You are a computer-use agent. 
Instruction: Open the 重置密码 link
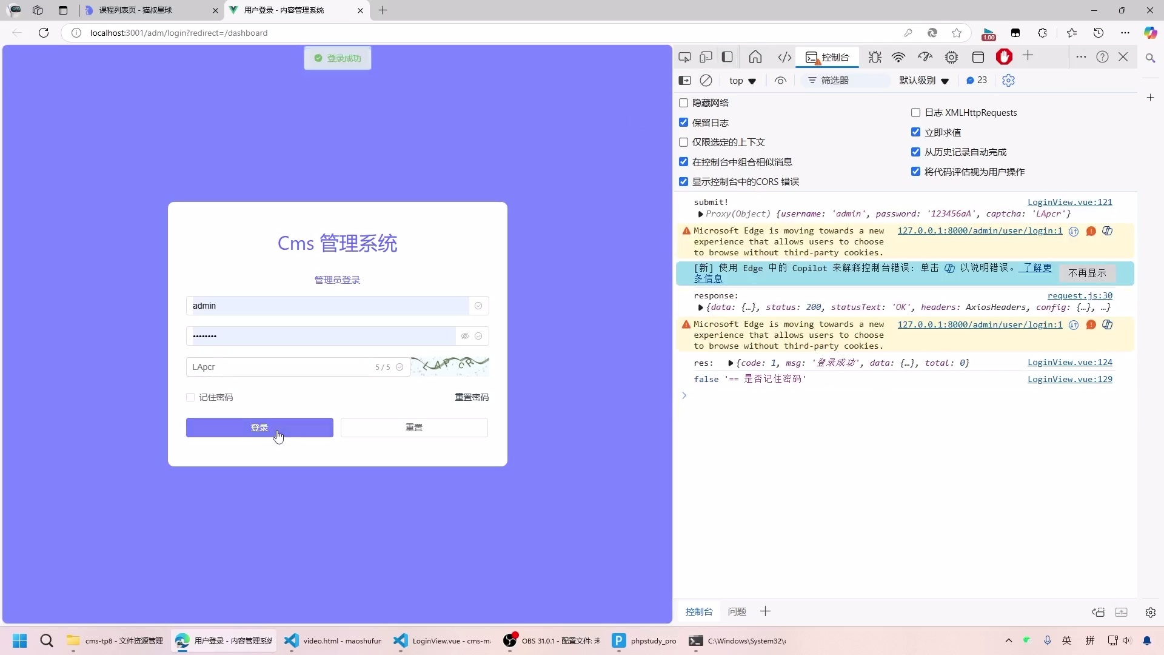(x=472, y=397)
